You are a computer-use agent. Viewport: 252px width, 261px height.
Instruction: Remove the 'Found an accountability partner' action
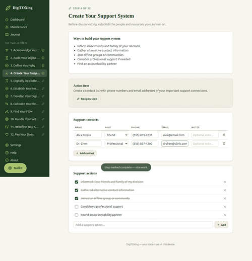pos(225,215)
